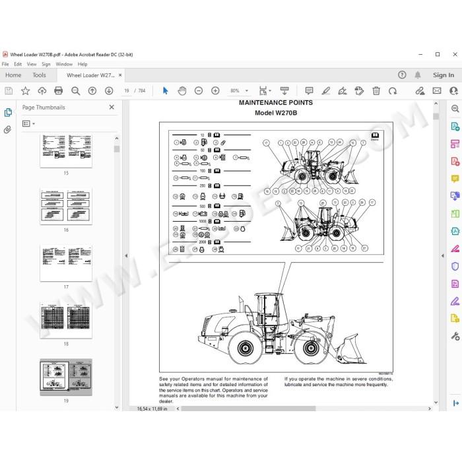Send file by email envelope
Screen dimensions: 462x462
pos(437,91)
